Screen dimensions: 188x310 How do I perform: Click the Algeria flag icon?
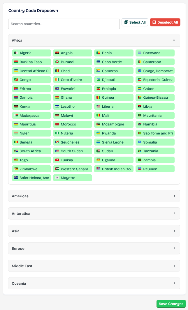(16, 53)
